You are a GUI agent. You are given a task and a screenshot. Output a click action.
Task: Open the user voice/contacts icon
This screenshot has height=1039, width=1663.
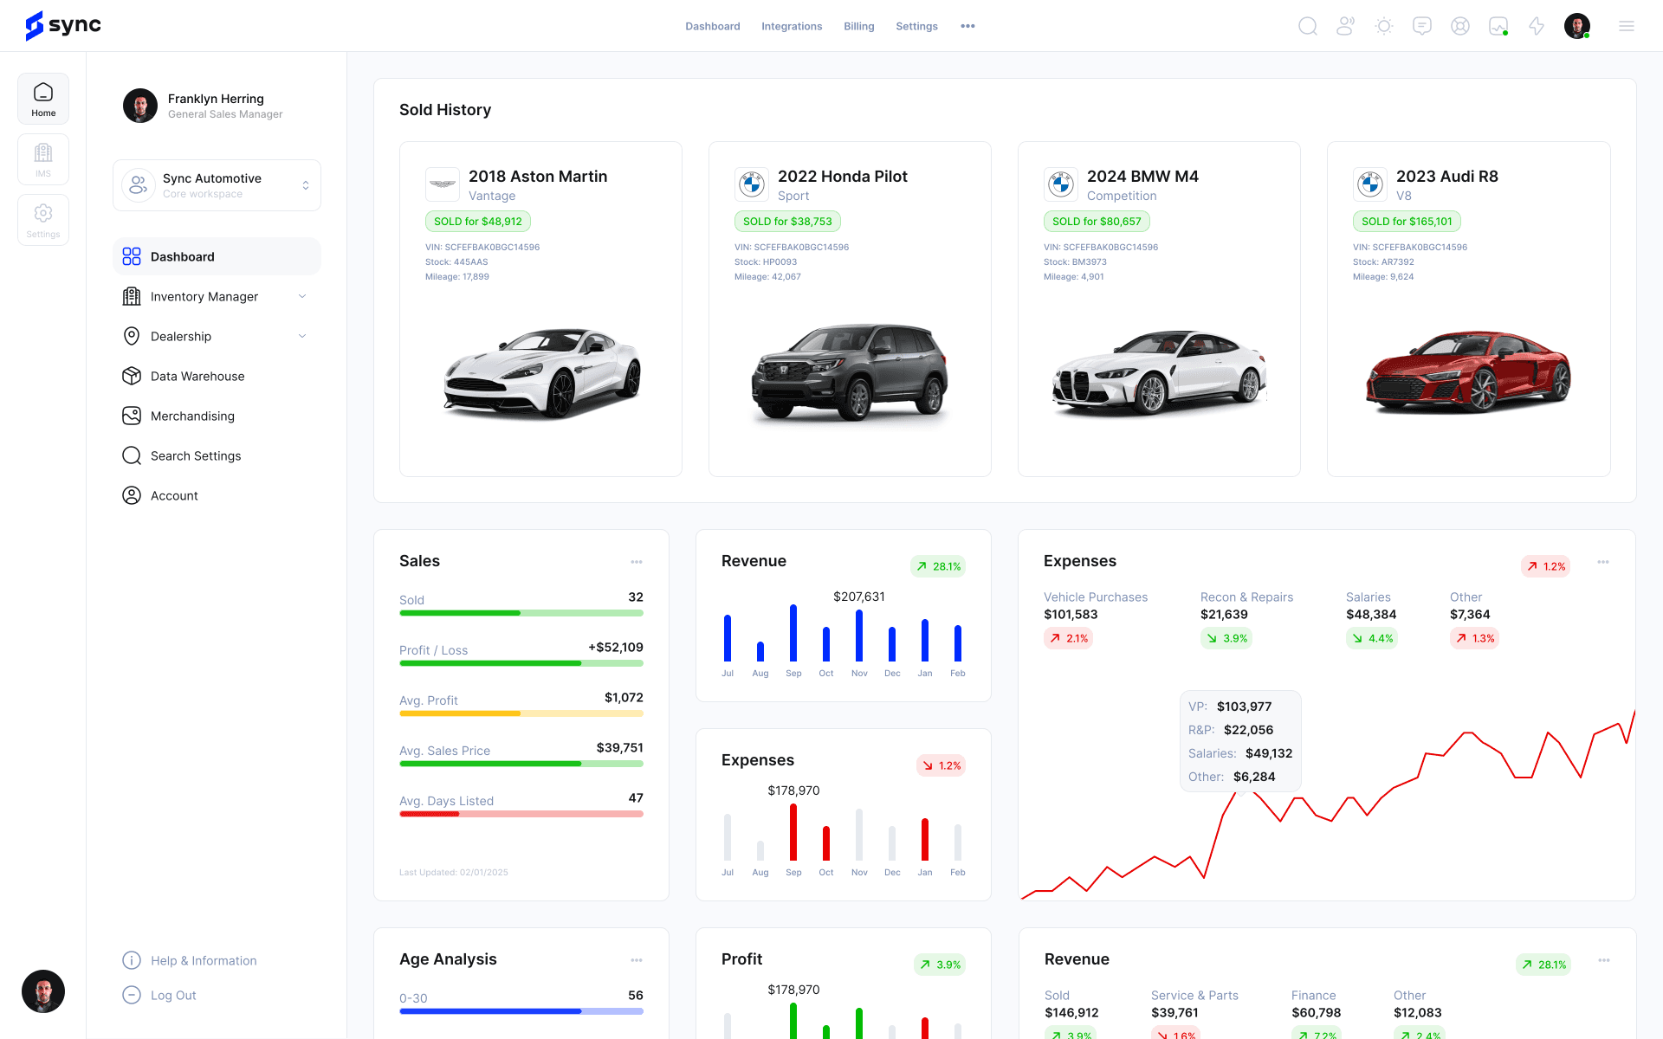[1346, 26]
